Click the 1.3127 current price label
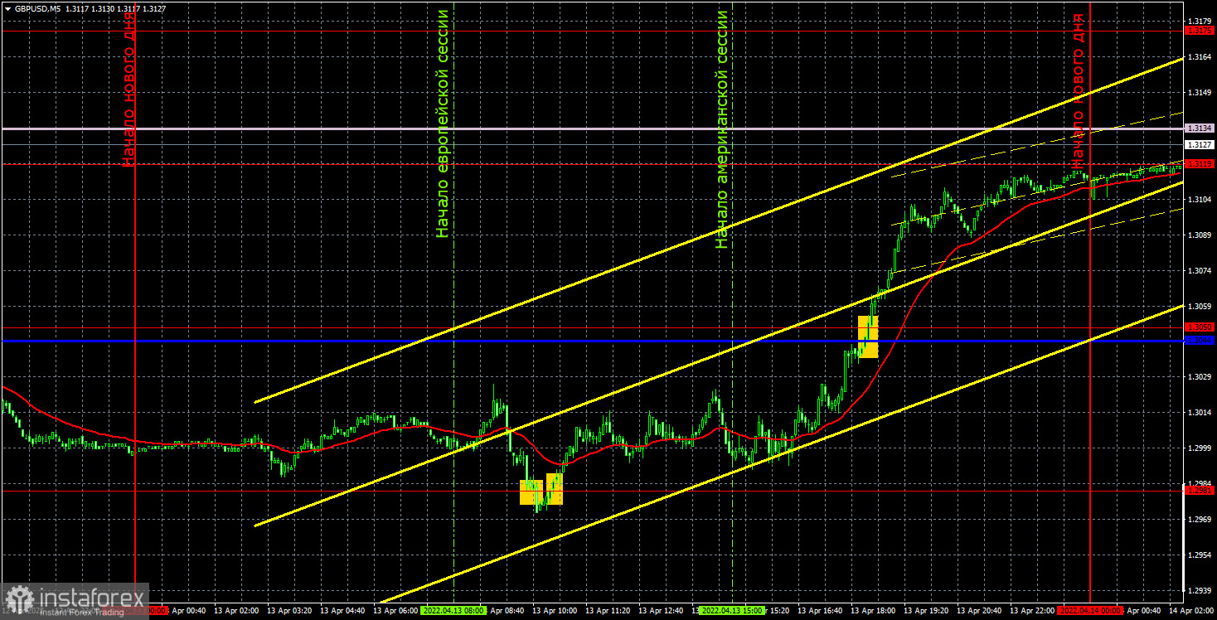 (x=1200, y=144)
